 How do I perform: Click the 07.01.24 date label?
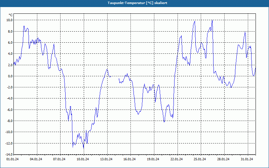click(59, 159)
